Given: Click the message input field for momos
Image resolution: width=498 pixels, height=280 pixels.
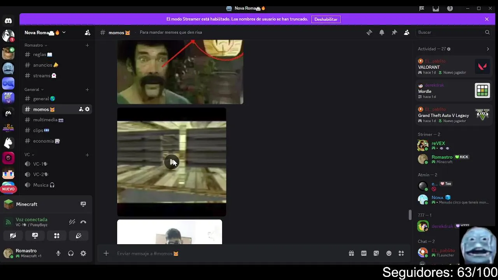Looking at the screenshot, I should click(x=230, y=254).
